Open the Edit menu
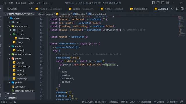 click(x=11, y=3)
